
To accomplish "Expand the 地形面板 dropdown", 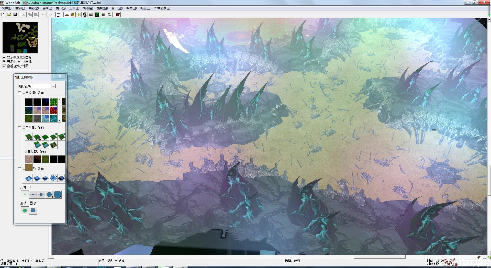I will pos(53,86).
